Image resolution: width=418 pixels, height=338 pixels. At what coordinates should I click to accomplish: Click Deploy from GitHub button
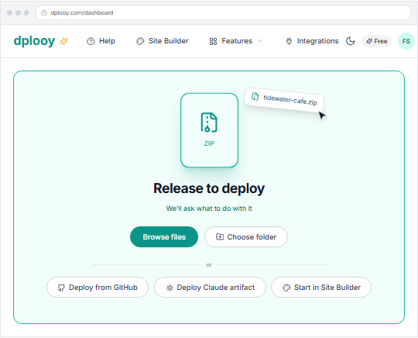pos(98,288)
